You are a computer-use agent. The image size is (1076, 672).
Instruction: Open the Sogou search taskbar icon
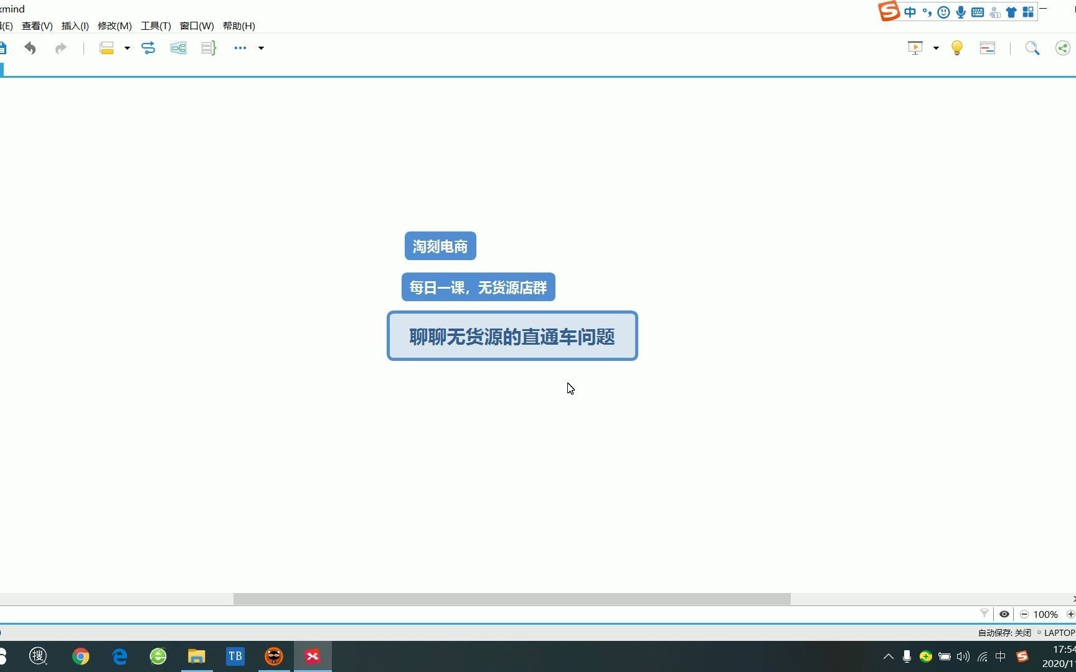39,656
